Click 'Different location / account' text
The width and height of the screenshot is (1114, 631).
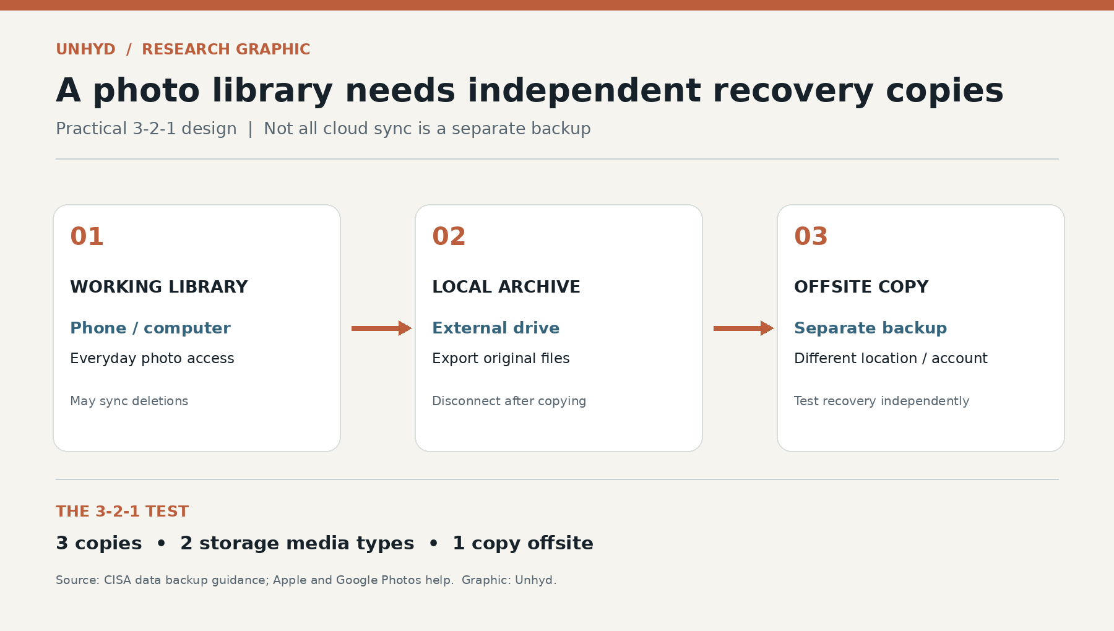[x=891, y=358]
